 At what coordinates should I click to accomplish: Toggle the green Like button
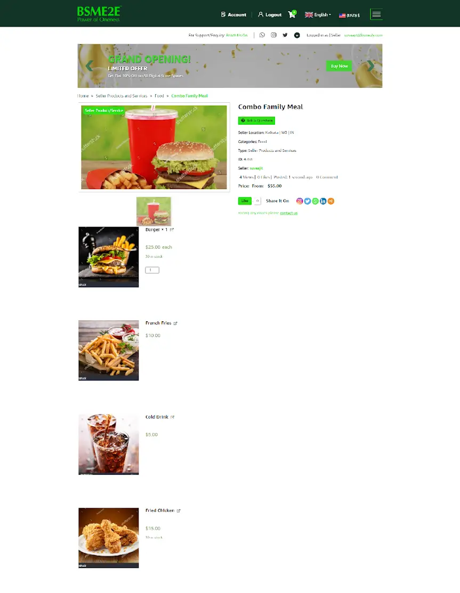[245, 201]
